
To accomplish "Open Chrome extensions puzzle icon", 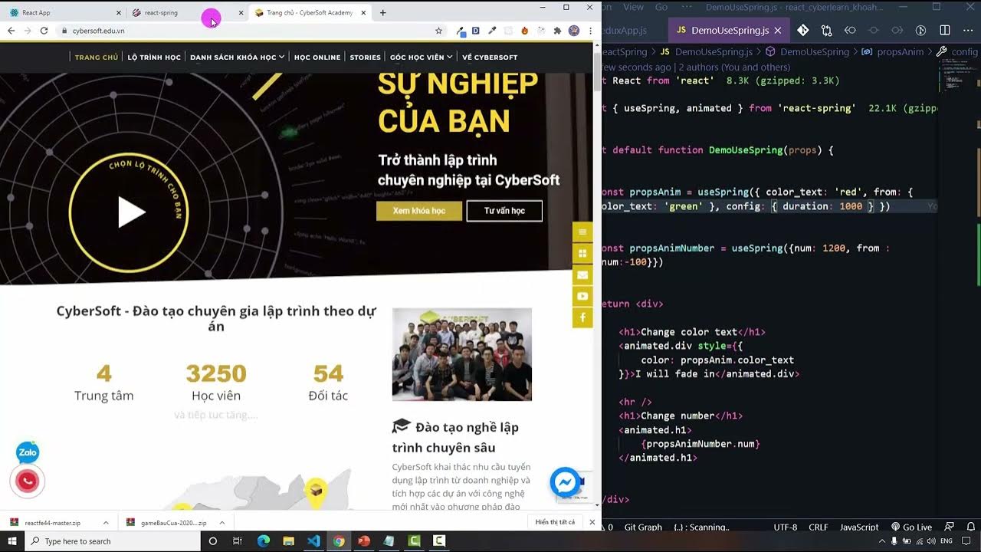I will coord(557,31).
